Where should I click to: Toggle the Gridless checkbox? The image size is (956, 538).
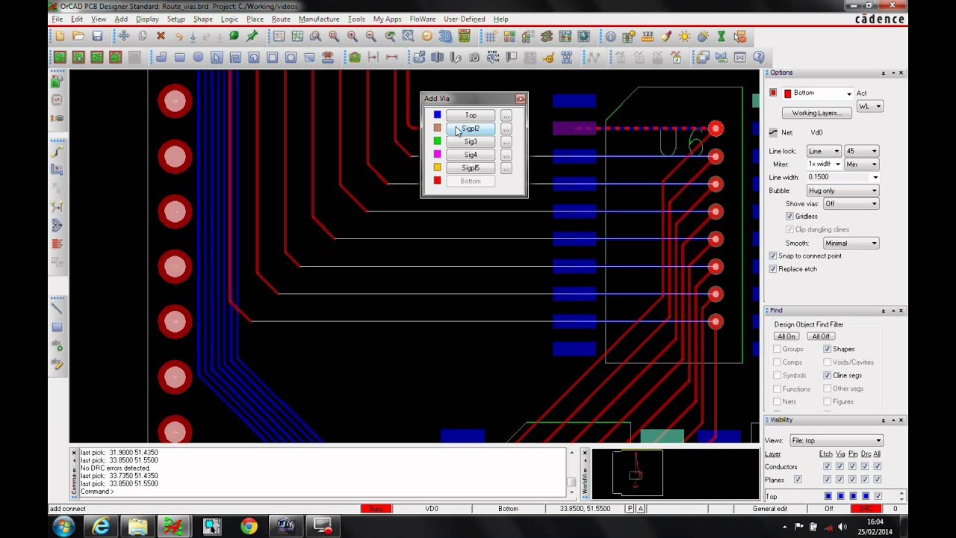[790, 216]
